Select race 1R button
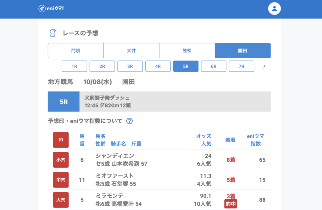Image resolution: width=322 pixels, height=210 pixels. (74, 66)
